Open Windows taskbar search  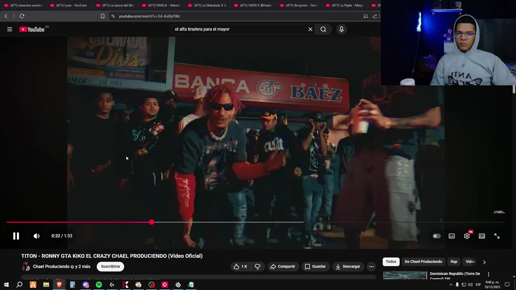[19, 285]
